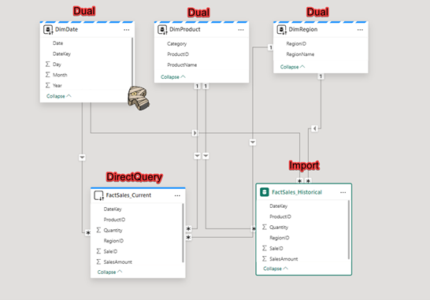Click the FactSales_Historical field list scrollbar

pos(349,230)
